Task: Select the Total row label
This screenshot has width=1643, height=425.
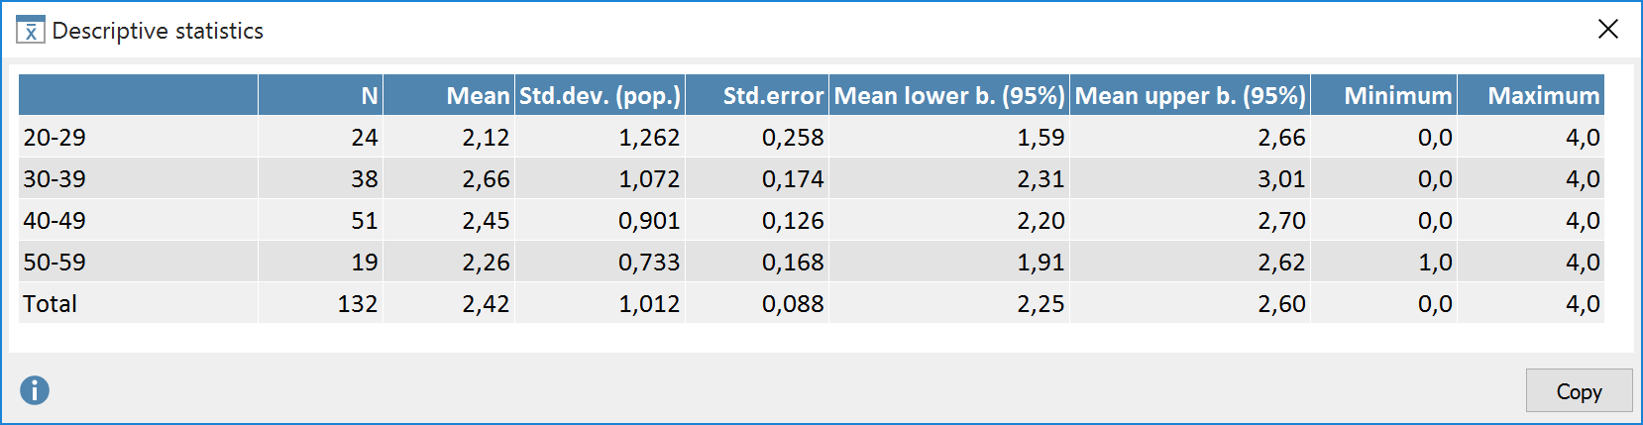Action: click(x=51, y=304)
